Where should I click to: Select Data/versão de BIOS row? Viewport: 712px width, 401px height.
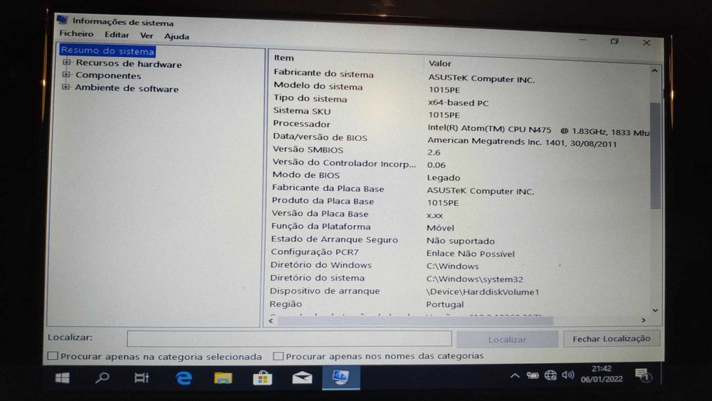[460, 139]
